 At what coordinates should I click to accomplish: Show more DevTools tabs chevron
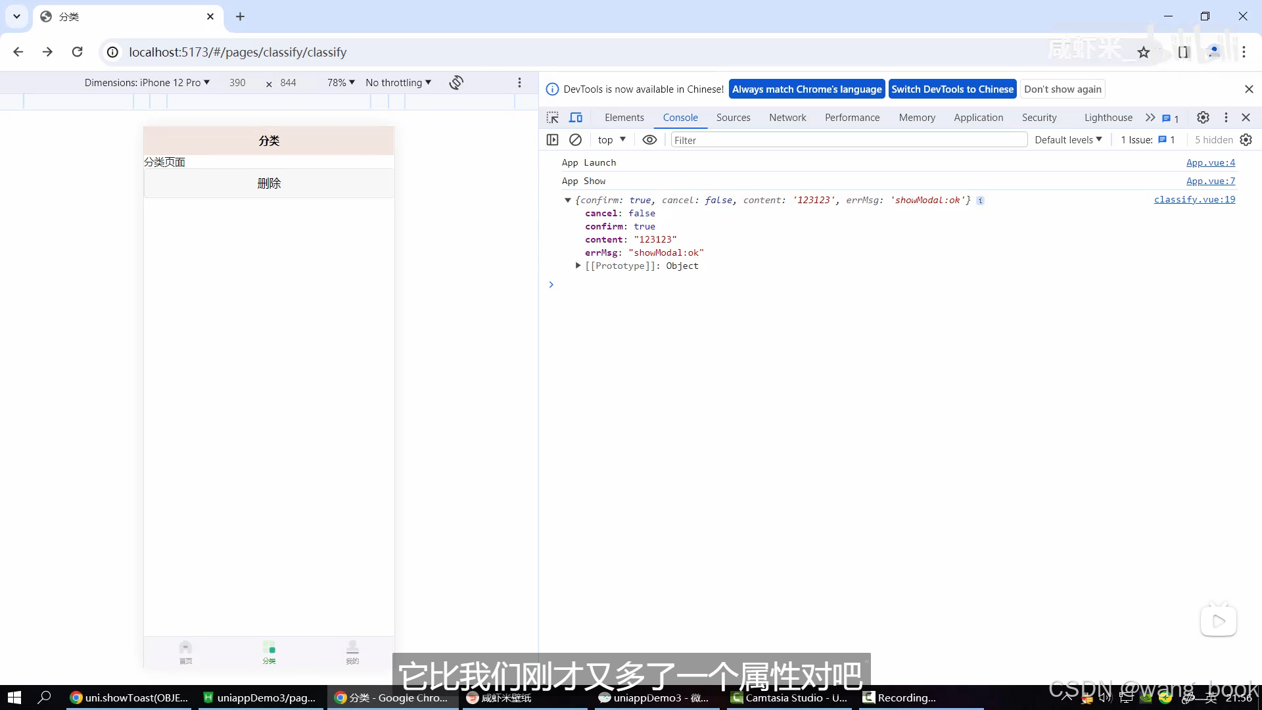[1150, 117]
